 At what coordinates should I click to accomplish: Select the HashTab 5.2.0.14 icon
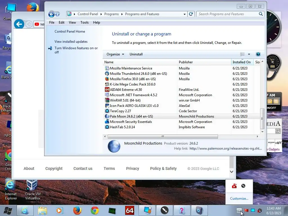coord(107,127)
